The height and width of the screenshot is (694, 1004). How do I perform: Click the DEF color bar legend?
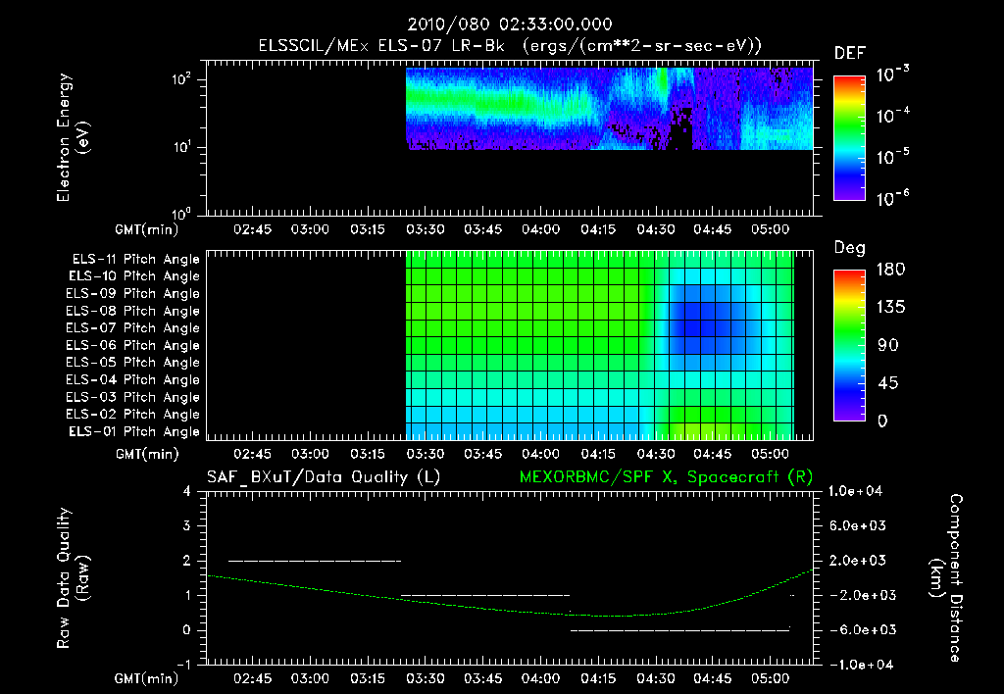pyautogui.click(x=849, y=137)
